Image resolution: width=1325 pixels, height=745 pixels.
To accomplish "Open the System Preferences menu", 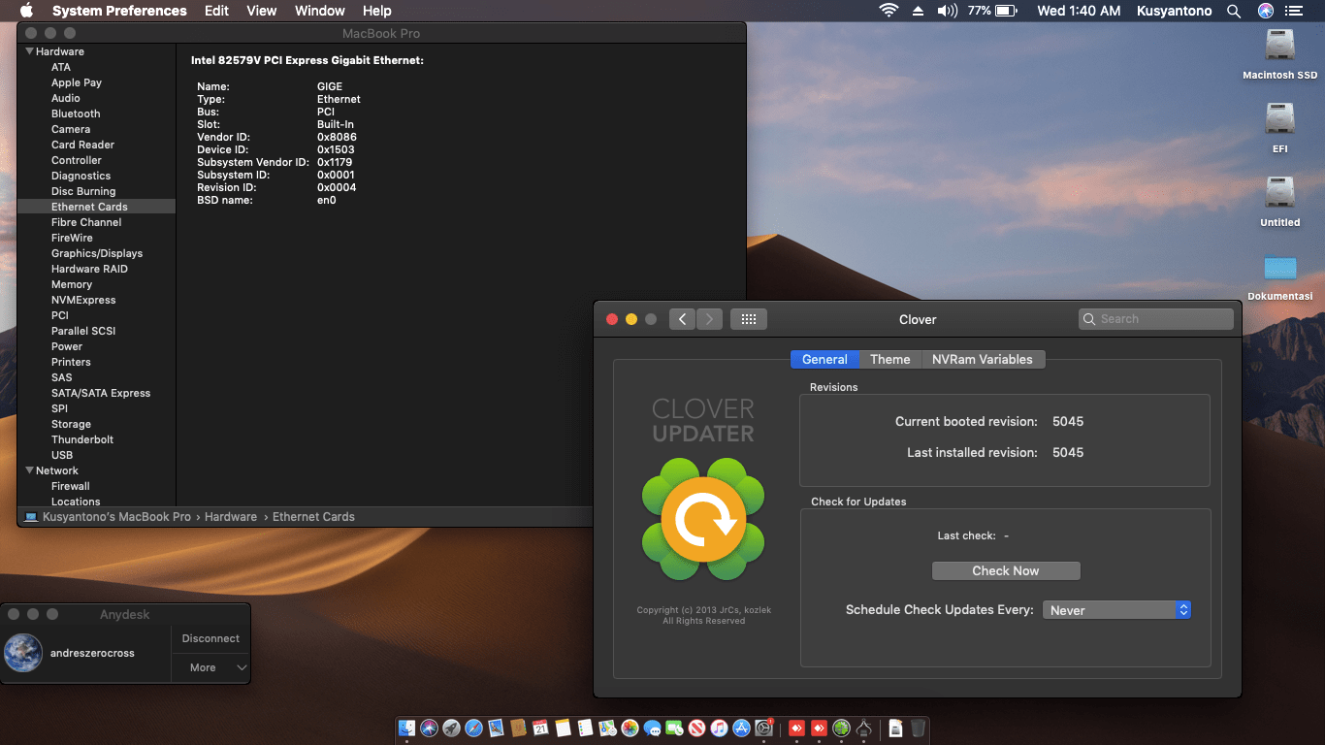I will point(119,11).
